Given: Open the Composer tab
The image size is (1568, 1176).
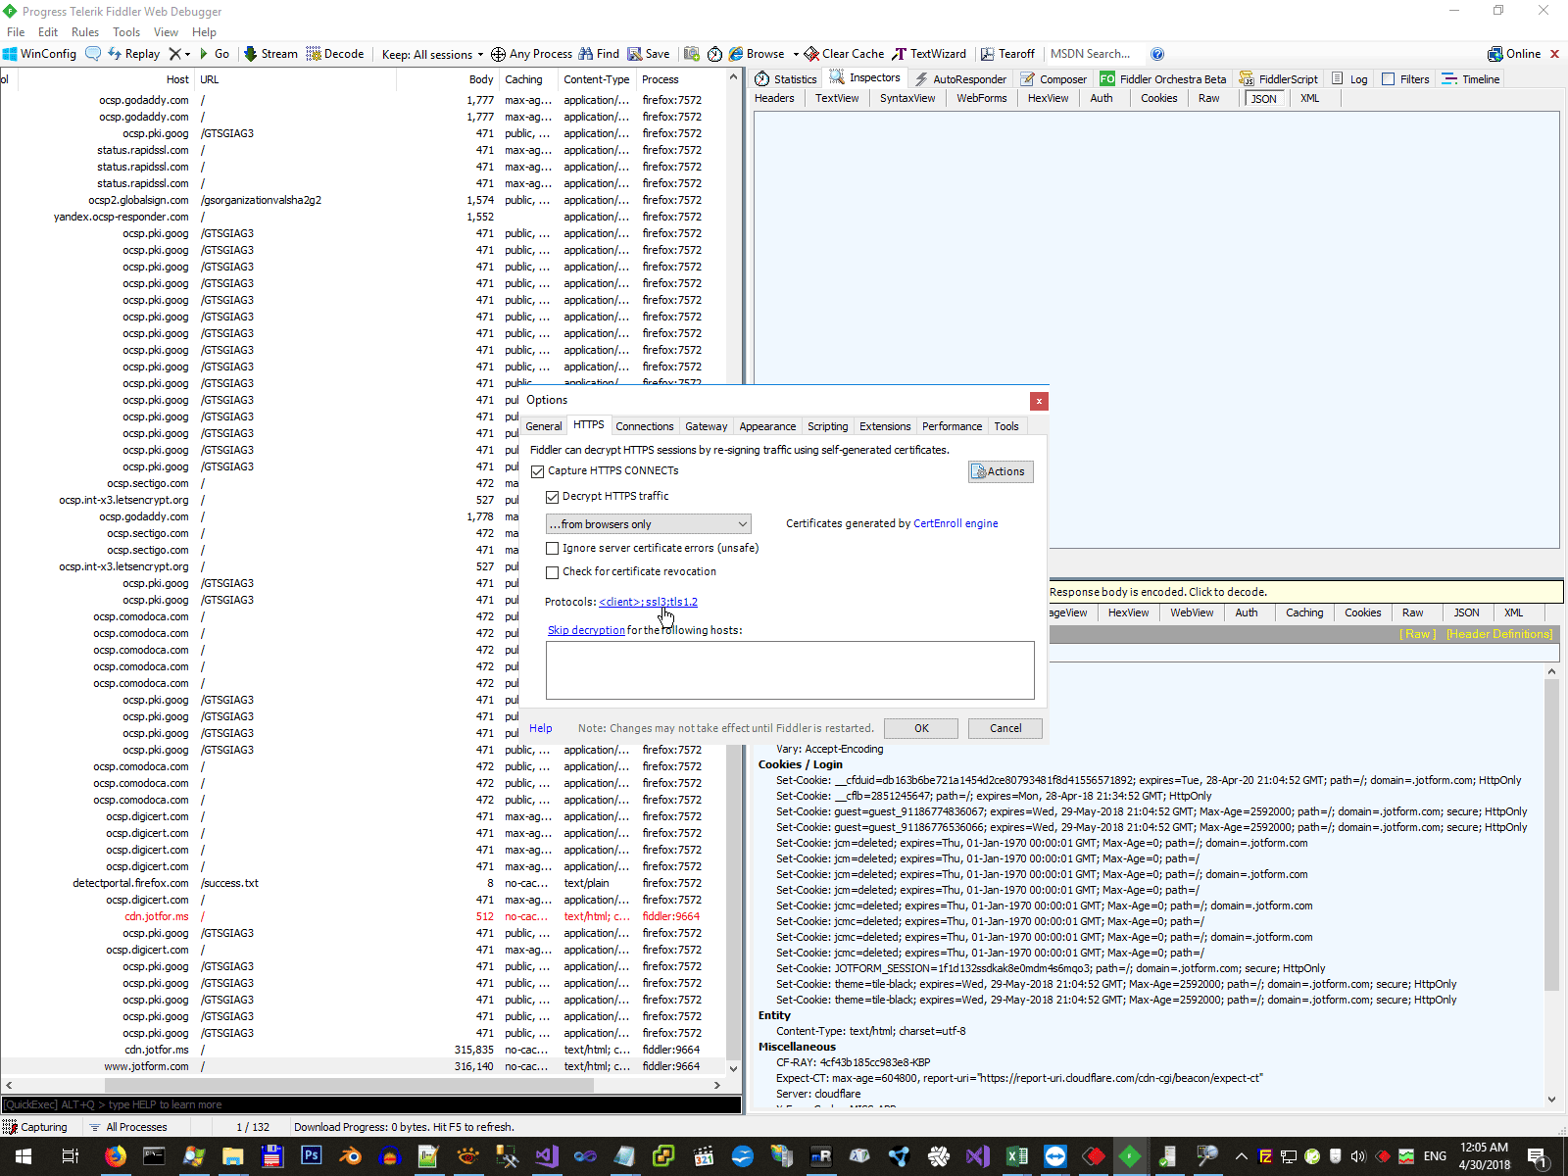Looking at the screenshot, I should pyautogui.click(x=1053, y=79).
